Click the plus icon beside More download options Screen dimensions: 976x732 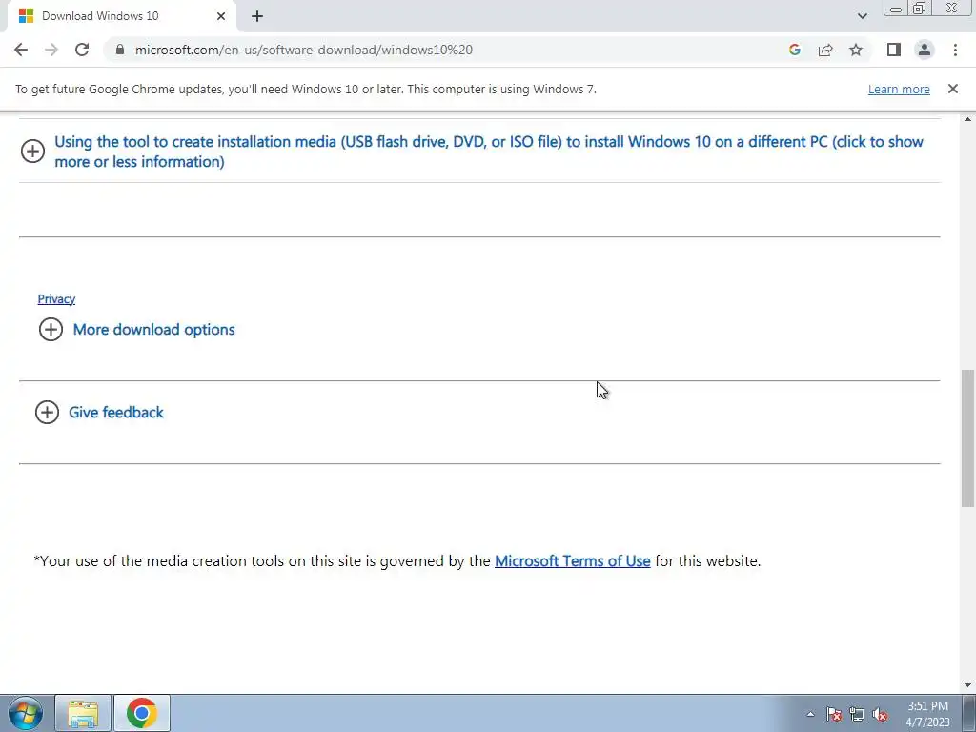(x=51, y=329)
